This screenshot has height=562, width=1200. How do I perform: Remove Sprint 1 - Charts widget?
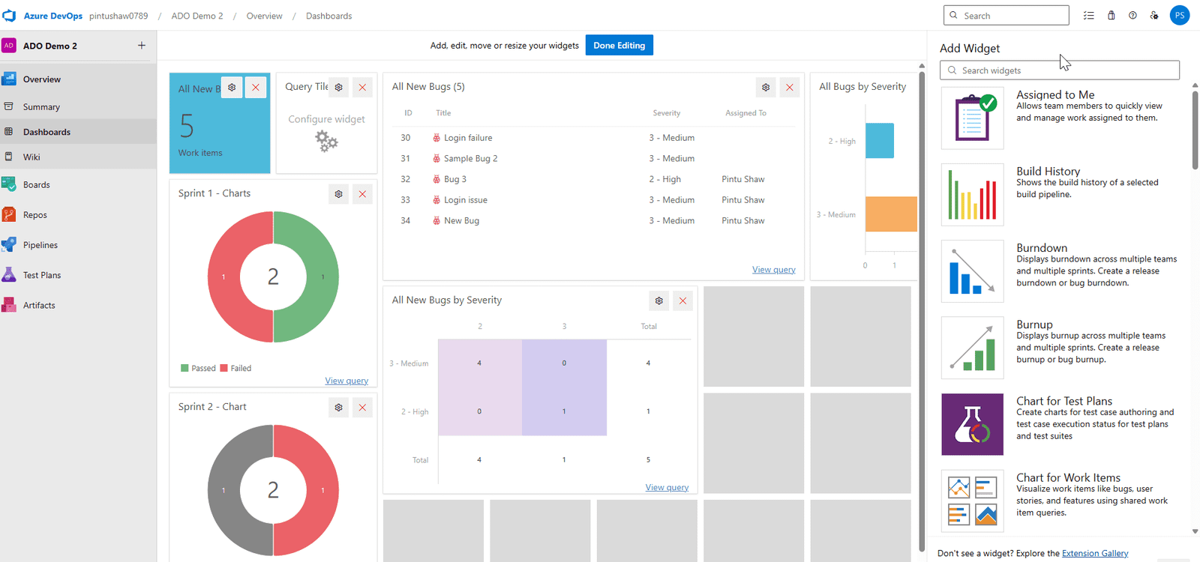point(362,194)
